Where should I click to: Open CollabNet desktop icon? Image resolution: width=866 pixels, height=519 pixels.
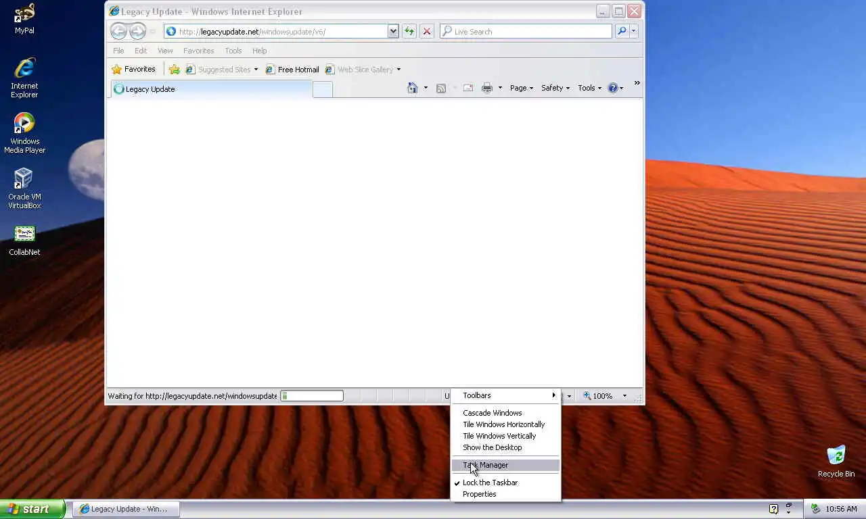pos(24,241)
